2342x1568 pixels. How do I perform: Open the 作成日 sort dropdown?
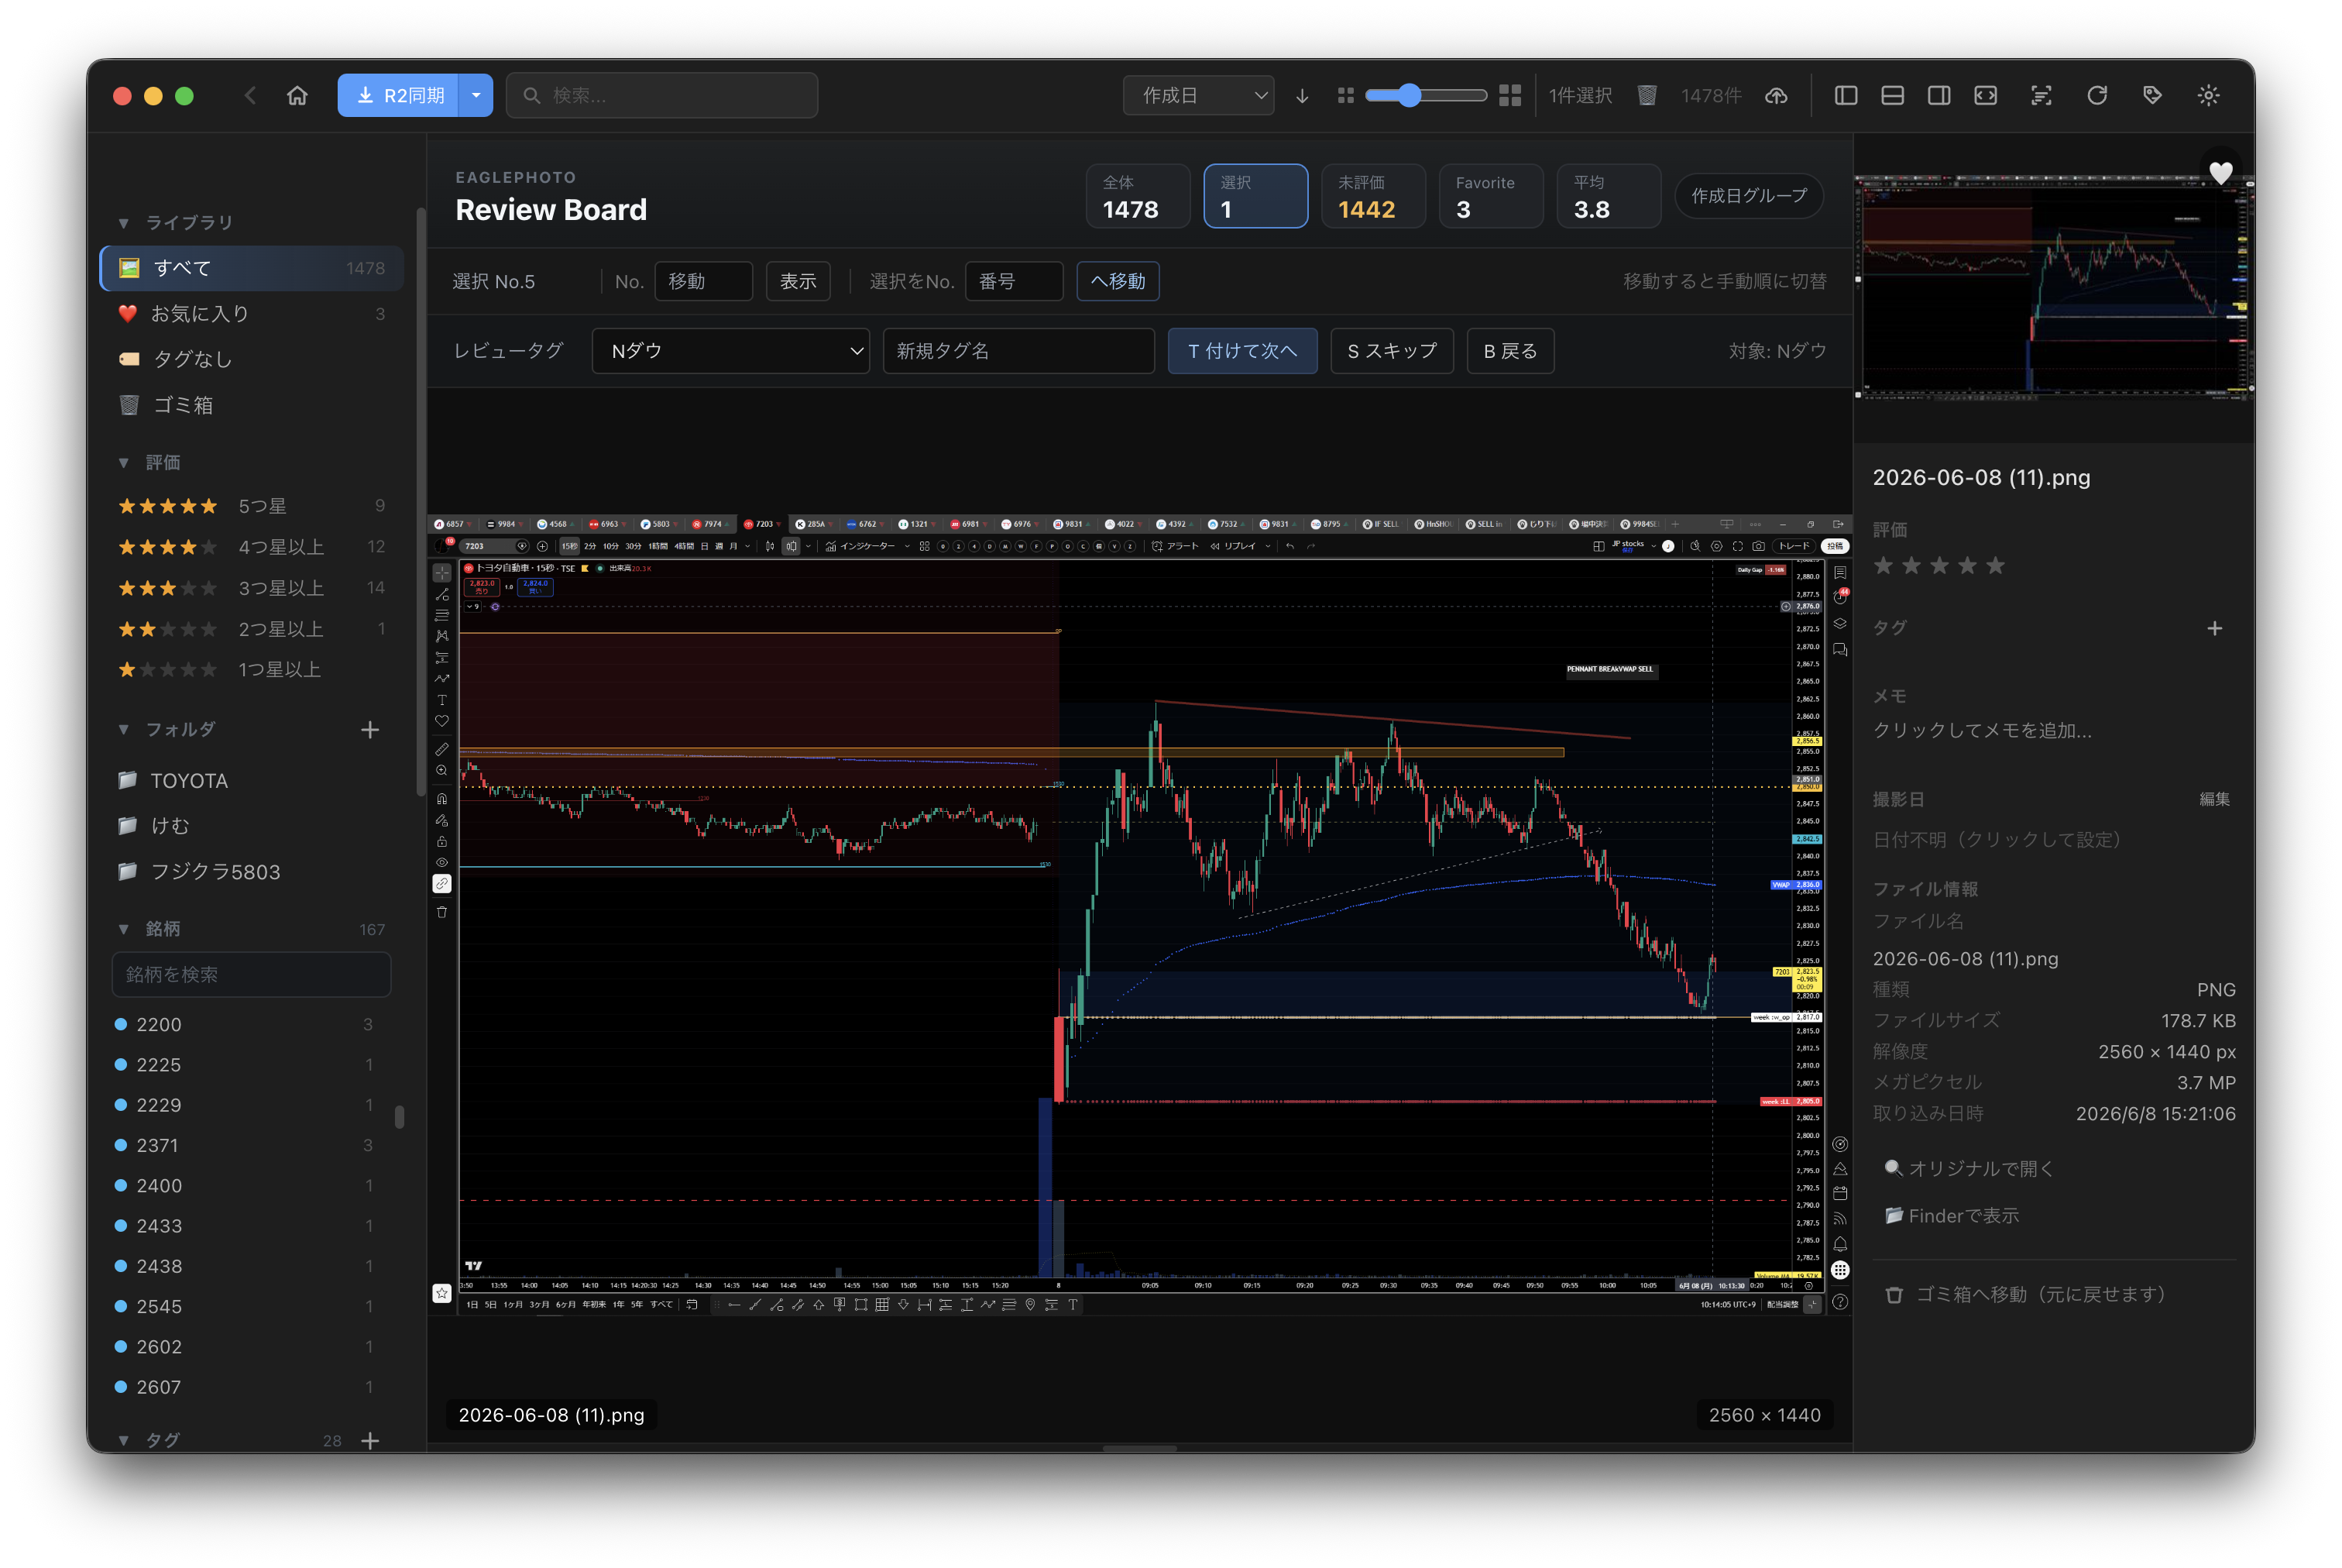pyautogui.click(x=1197, y=95)
